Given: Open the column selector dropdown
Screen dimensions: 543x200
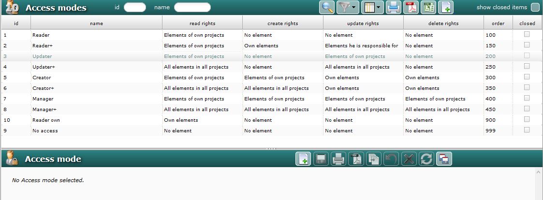Looking at the screenshot, I should (372, 7).
